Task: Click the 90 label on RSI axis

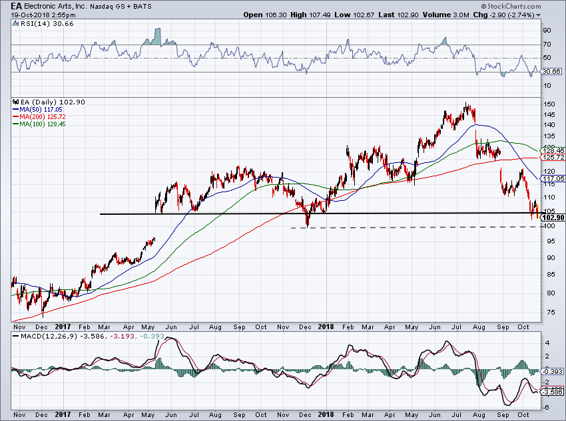Action: 547,31
